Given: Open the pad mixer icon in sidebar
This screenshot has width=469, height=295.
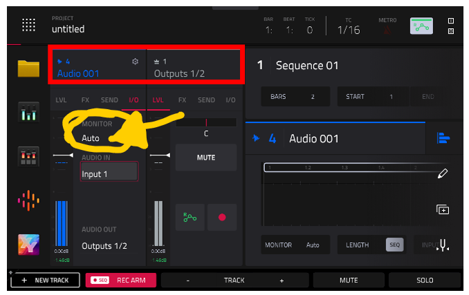Looking at the screenshot, I should click(28, 156).
